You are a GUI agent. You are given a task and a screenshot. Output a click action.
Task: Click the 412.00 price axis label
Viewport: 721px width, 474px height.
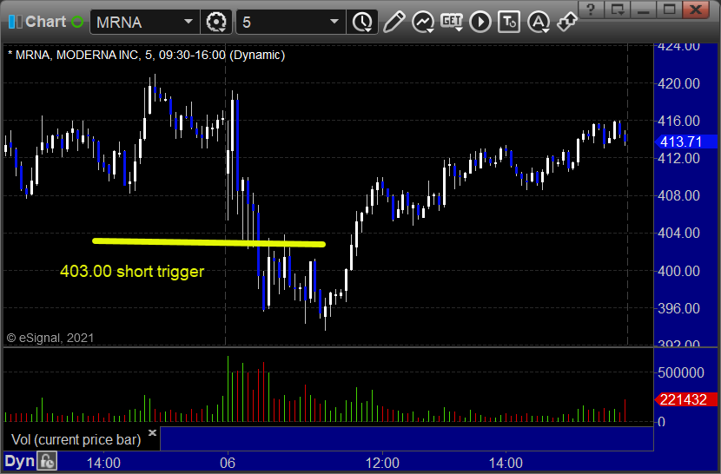pyautogui.click(x=678, y=158)
